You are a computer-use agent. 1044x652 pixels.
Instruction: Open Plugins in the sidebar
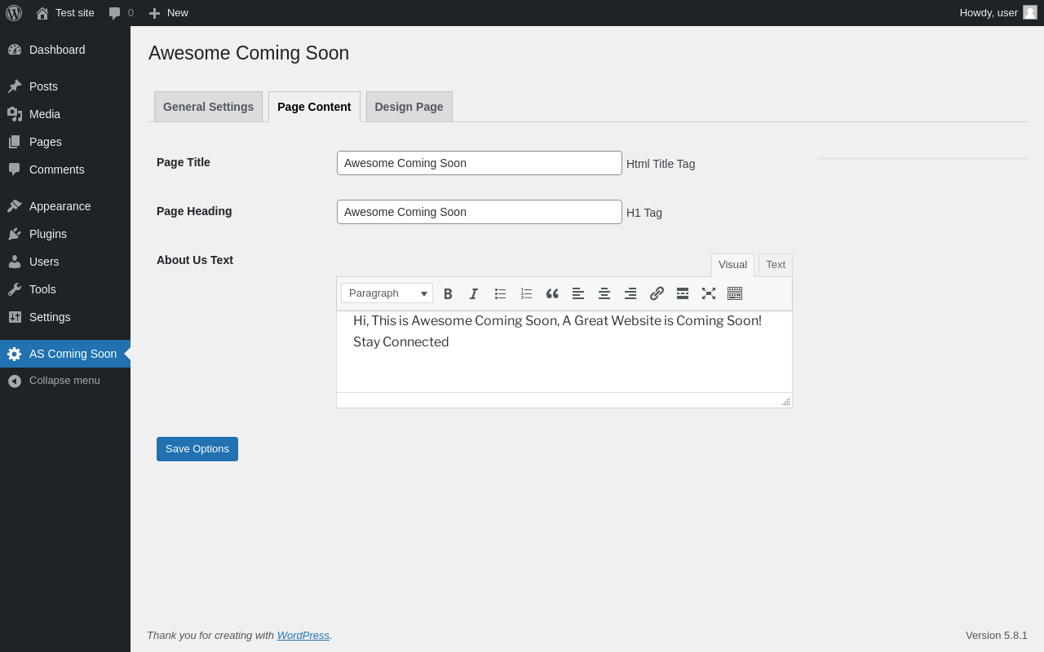[48, 234]
